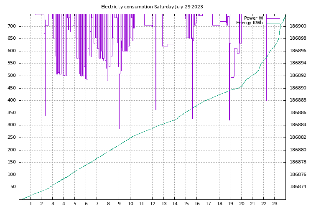Click left axis label 300

[x=12, y=125]
